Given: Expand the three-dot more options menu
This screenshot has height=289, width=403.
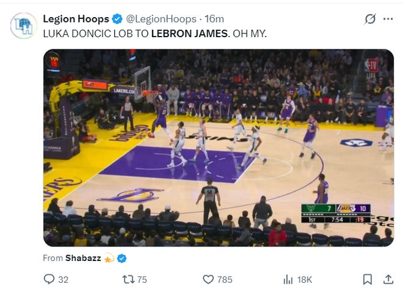Looking at the screenshot, I should [x=388, y=19].
